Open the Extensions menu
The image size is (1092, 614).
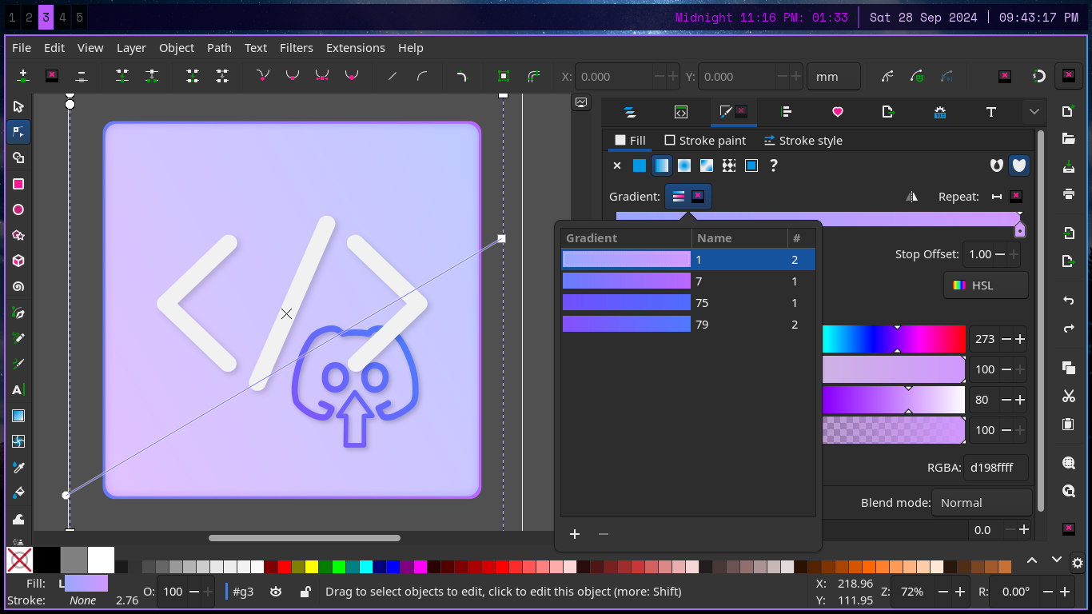(355, 48)
